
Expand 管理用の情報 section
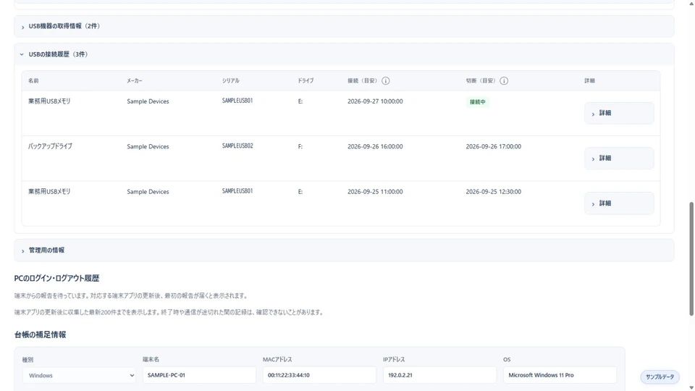point(344,251)
